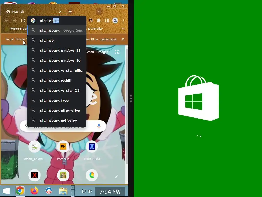This screenshot has height=197, width=262.
Task: Choose suggestion 'startisback windows 11'
Action: click(x=57, y=50)
